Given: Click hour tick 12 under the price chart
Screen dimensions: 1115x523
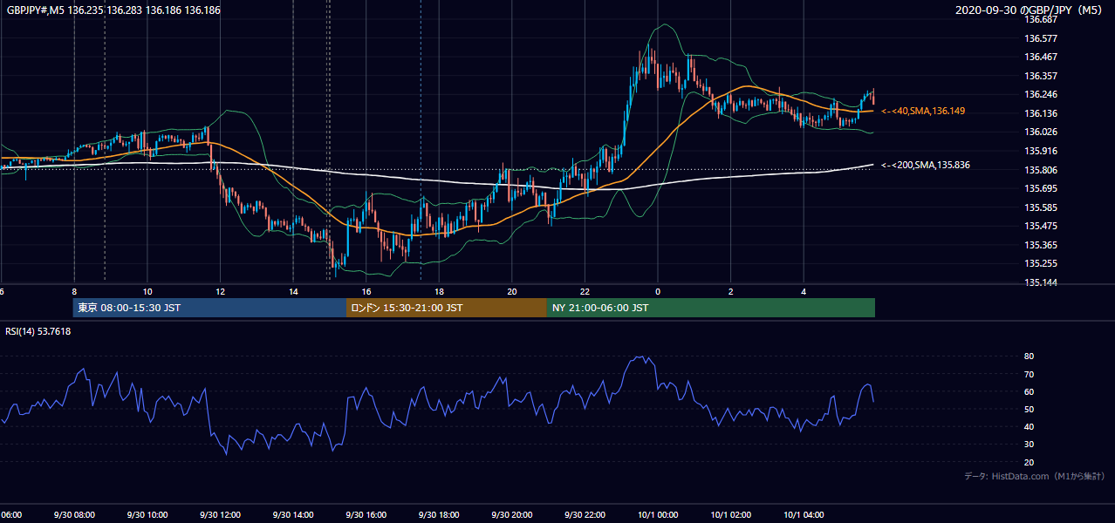Looking at the screenshot, I should [220, 291].
